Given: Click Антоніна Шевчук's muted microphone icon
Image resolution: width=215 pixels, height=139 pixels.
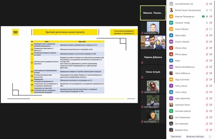Looking at the screenshot, I should (207, 111).
